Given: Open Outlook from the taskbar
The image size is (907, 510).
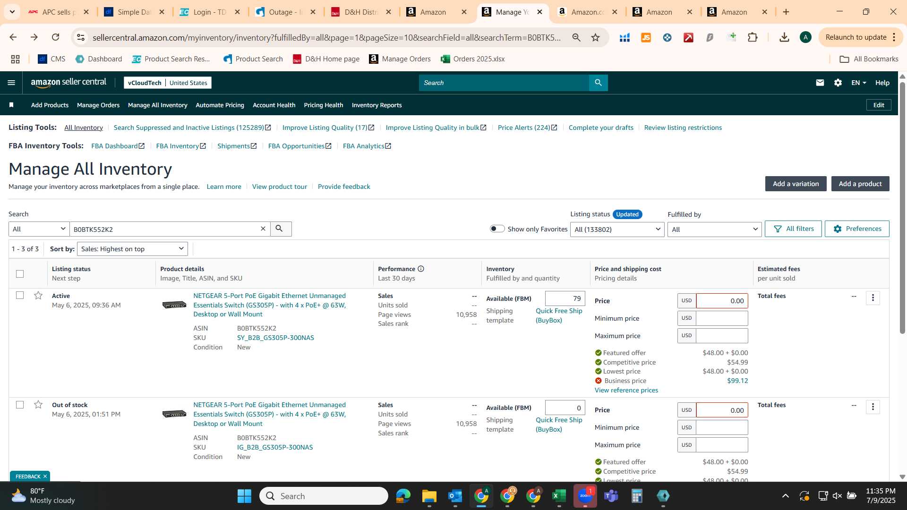Looking at the screenshot, I should click(x=455, y=496).
